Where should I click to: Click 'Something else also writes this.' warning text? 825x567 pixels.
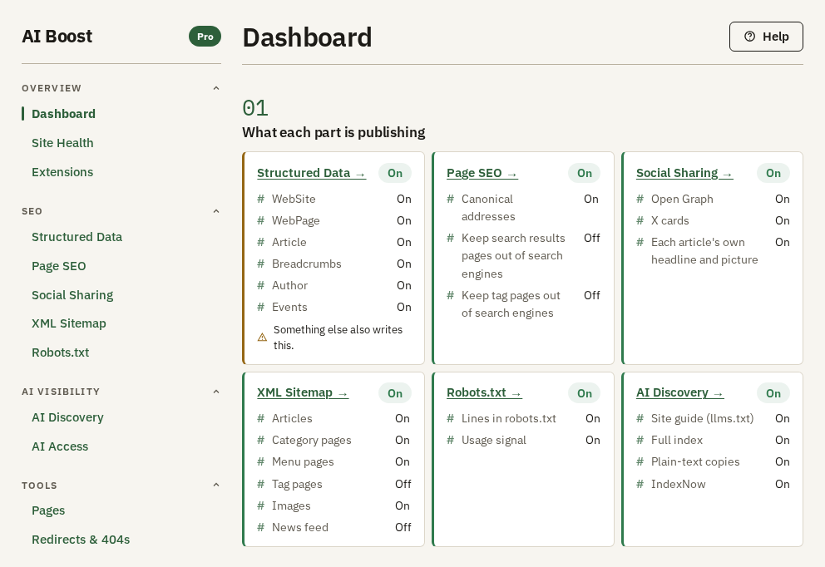[338, 338]
